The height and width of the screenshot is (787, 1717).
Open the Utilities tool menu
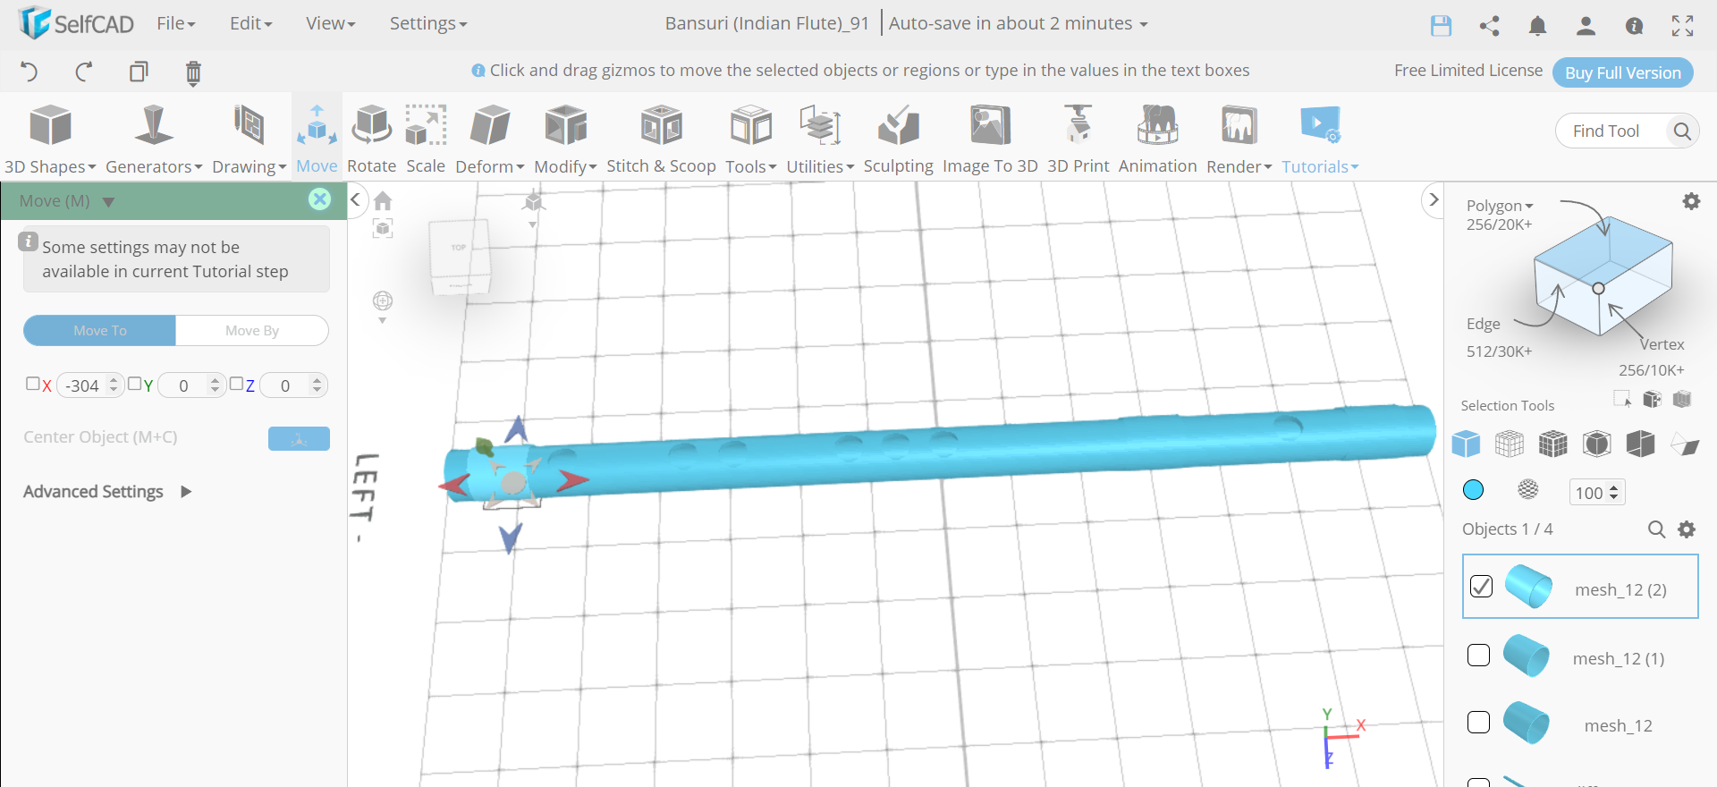[x=820, y=137]
